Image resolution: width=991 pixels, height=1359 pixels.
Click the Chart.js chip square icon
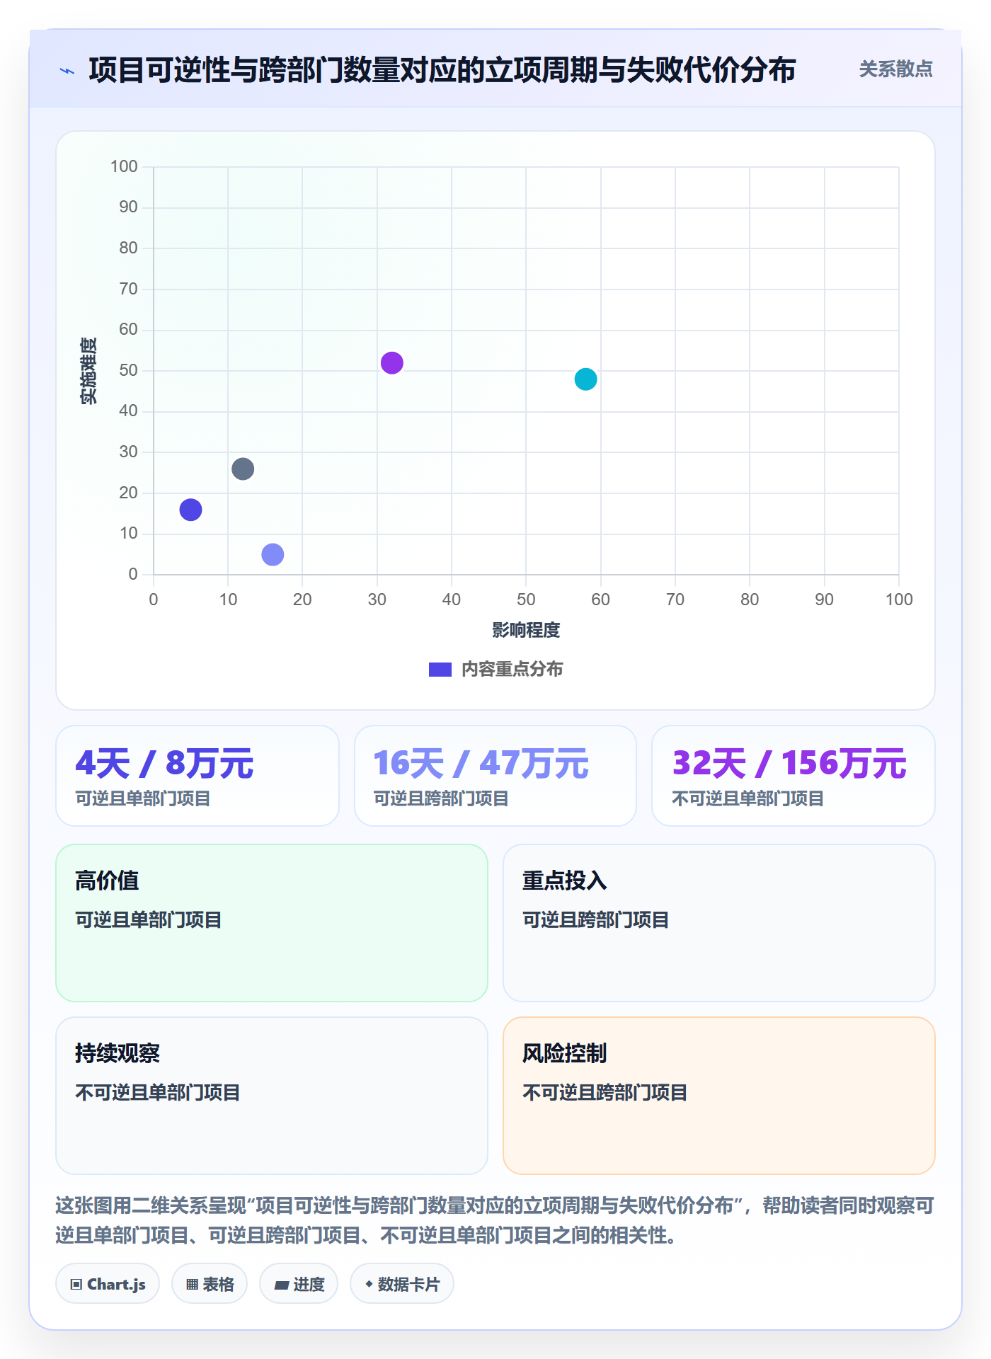pyautogui.click(x=76, y=1285)
